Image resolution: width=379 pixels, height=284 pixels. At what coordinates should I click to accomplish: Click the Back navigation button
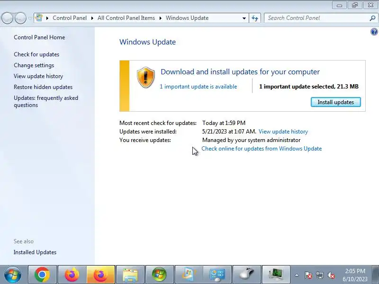8,18
